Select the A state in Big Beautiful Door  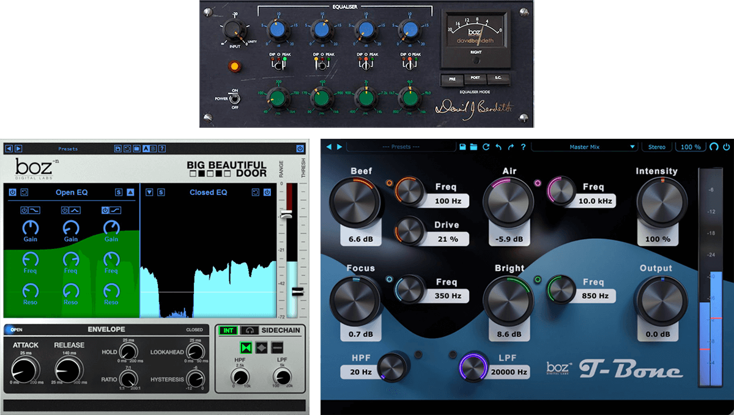146,149
